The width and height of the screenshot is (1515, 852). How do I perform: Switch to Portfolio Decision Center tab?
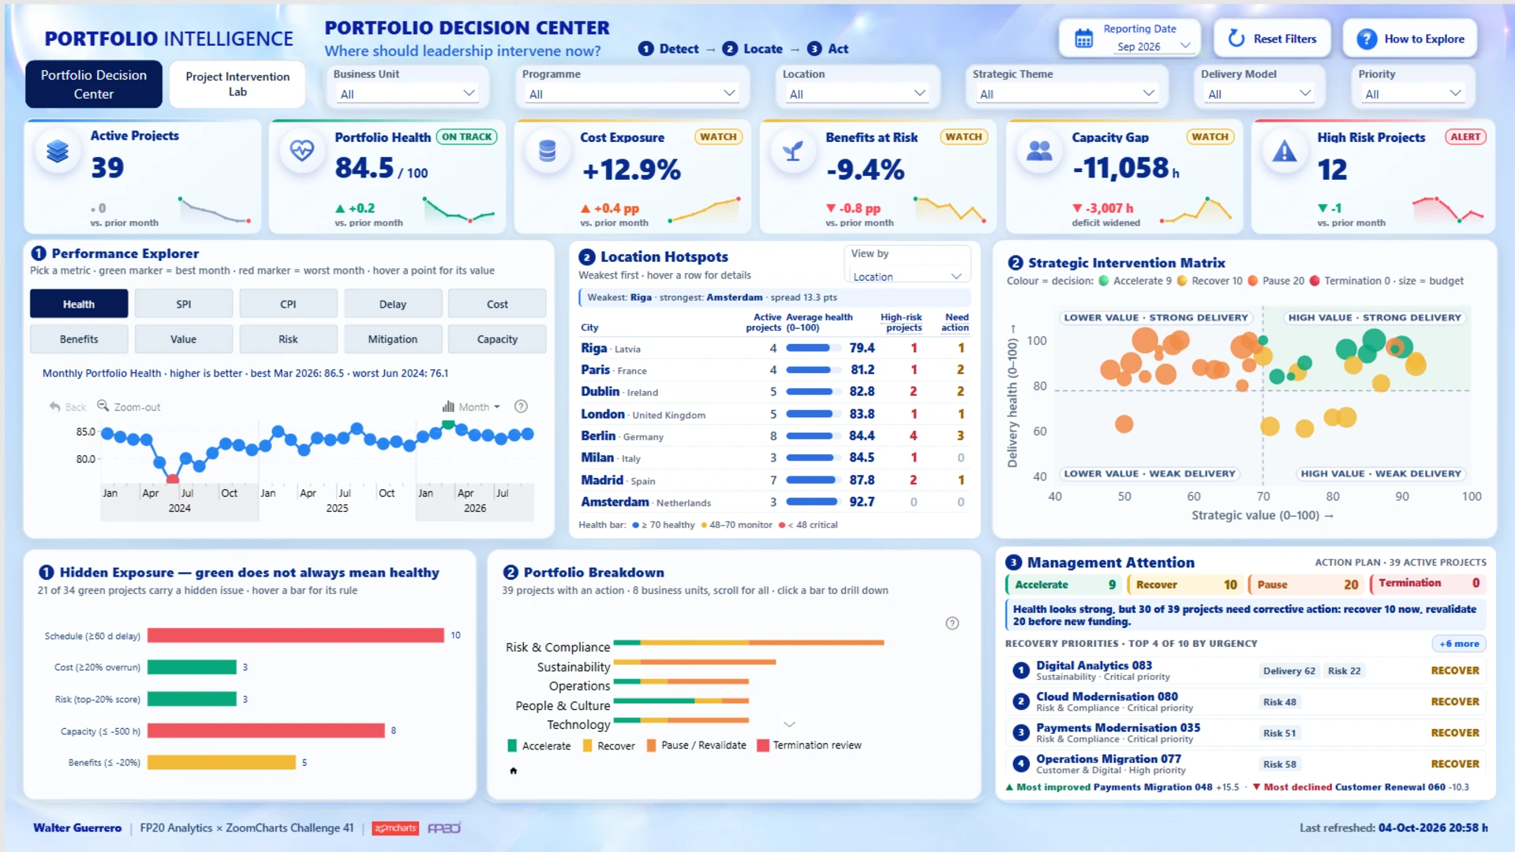pyautogui.click(x=94, y=84)
